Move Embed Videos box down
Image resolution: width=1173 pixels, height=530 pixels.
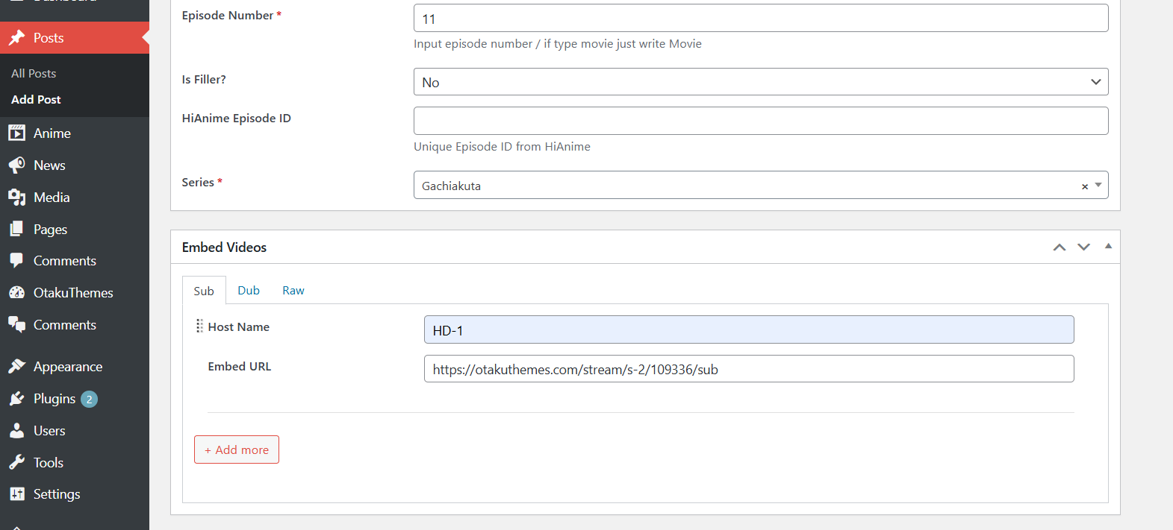1084,247
